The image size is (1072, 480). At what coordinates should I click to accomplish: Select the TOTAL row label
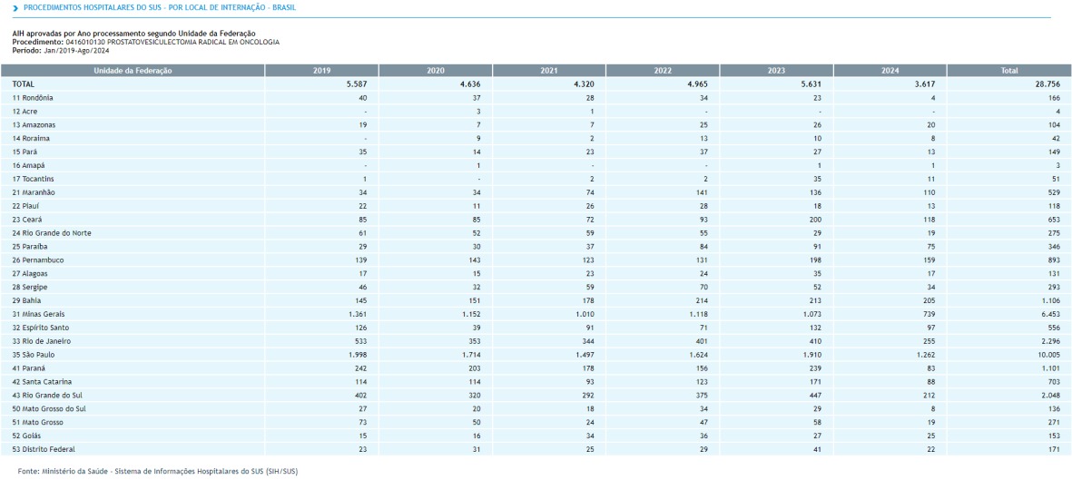coord(24,83)
